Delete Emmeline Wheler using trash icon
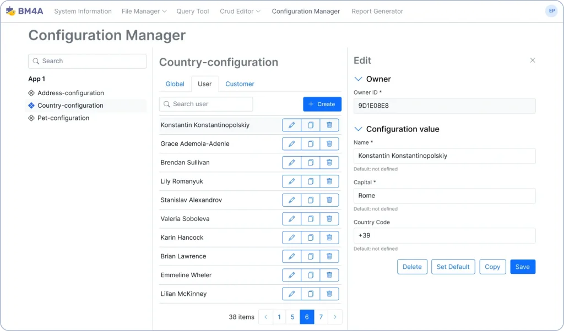The width and height of the screenshot is (564, 331). 329,275
